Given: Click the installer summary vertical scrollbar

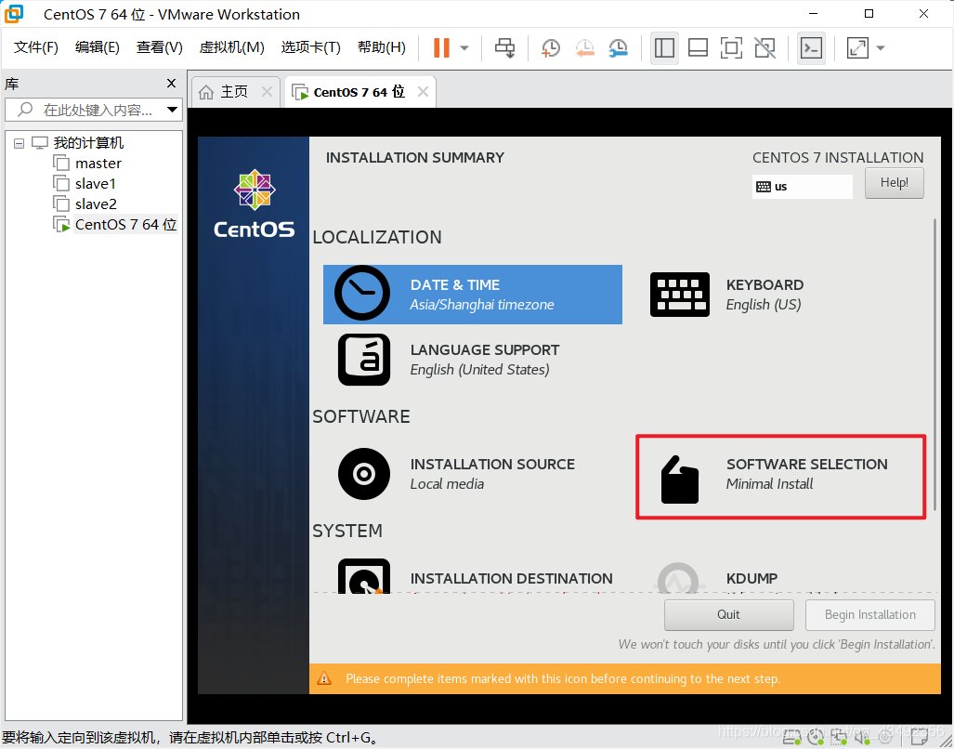Looking at the screenshot, I should [x=935, y=365].
